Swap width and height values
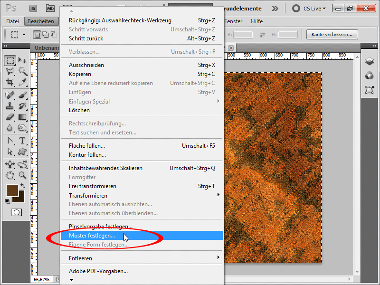 pyautogui.click(x=262, y=35)
